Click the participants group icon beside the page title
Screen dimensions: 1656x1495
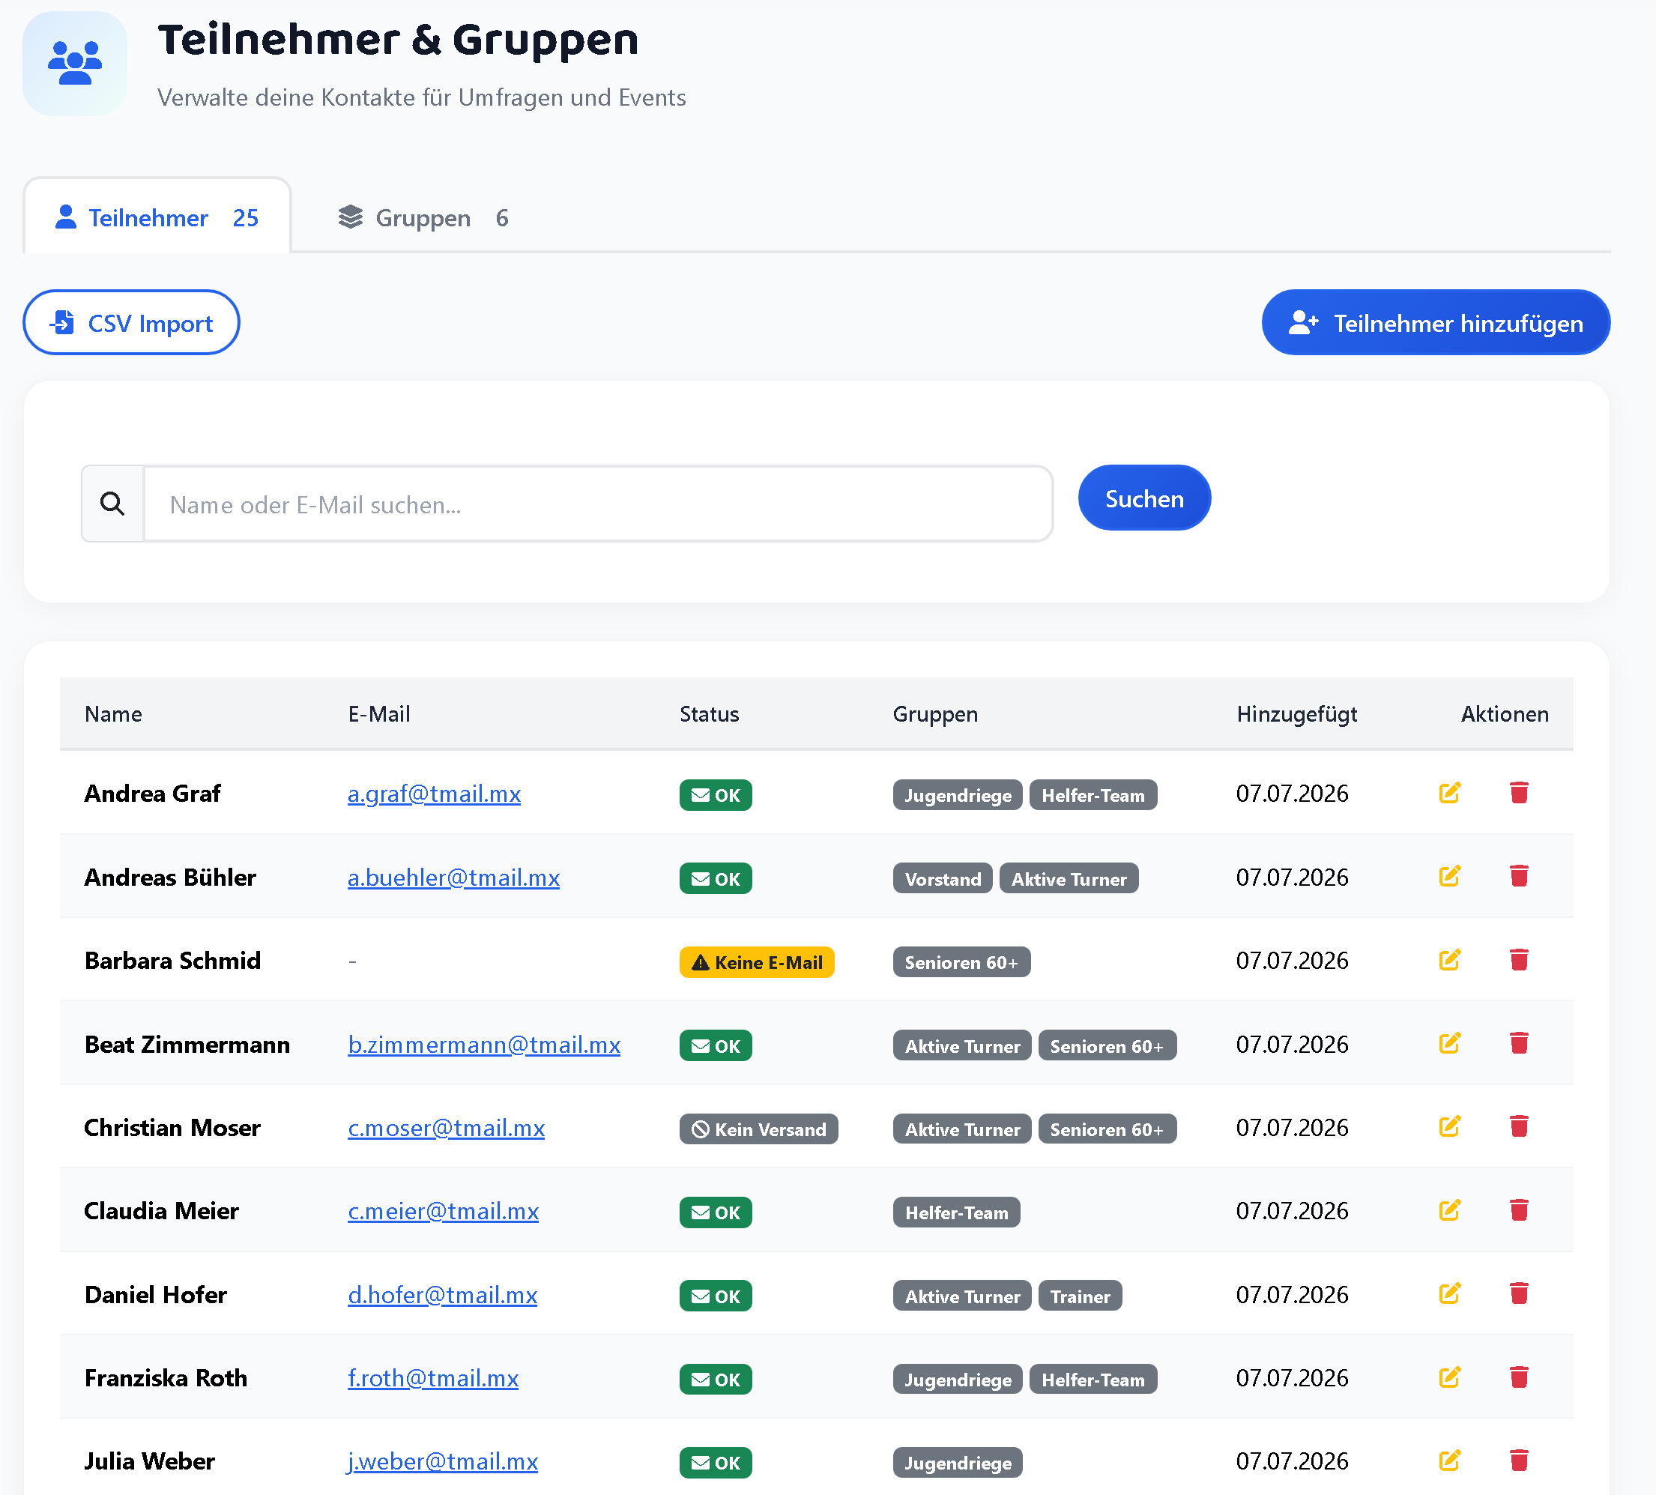click(75, 63)
